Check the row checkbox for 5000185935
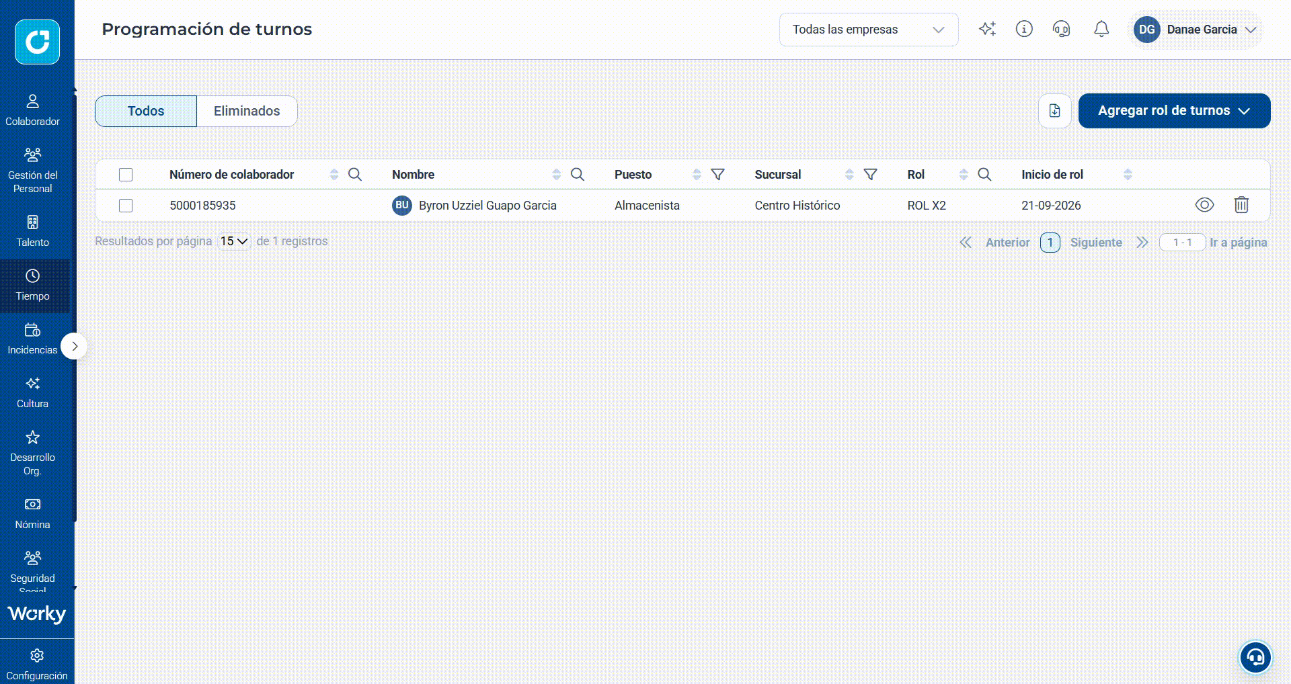 pos(126,206)
